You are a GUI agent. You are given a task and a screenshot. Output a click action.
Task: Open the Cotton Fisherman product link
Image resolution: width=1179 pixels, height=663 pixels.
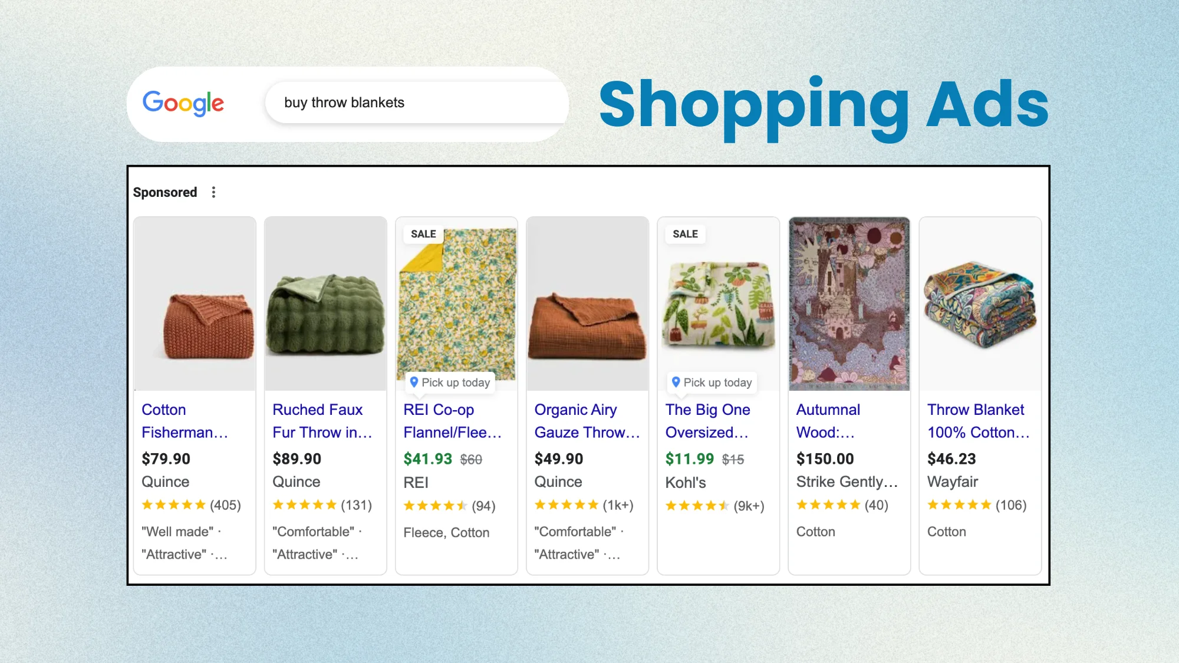tap(185, 421)
